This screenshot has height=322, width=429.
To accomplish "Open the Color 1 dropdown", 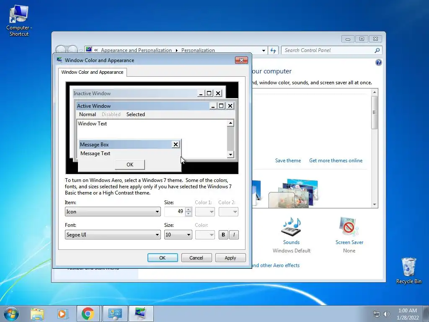I will click(205, 212).
